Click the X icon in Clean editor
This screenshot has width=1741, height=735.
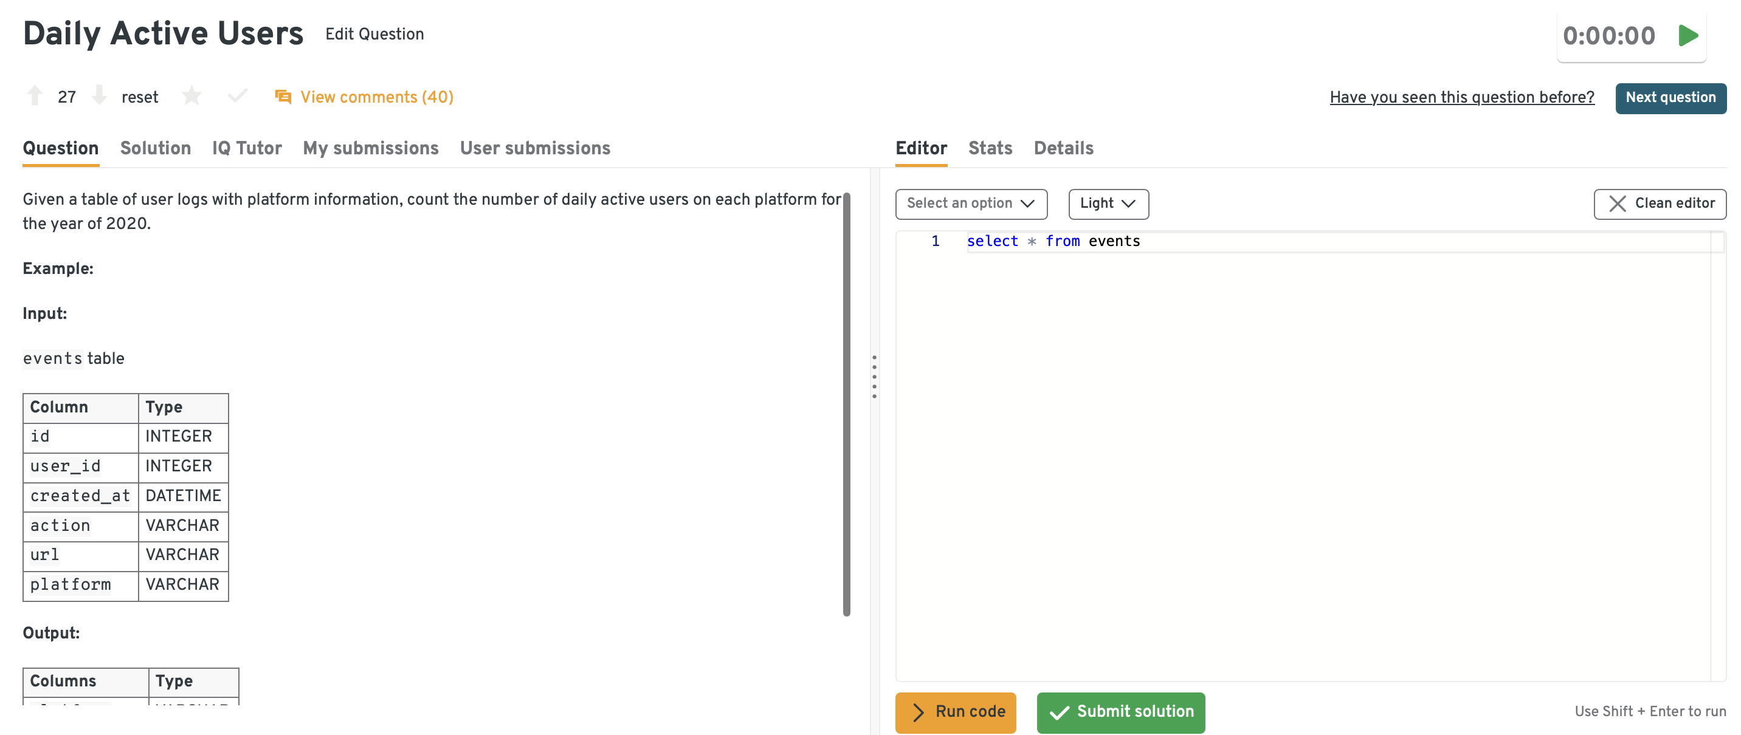(1618, 204)
